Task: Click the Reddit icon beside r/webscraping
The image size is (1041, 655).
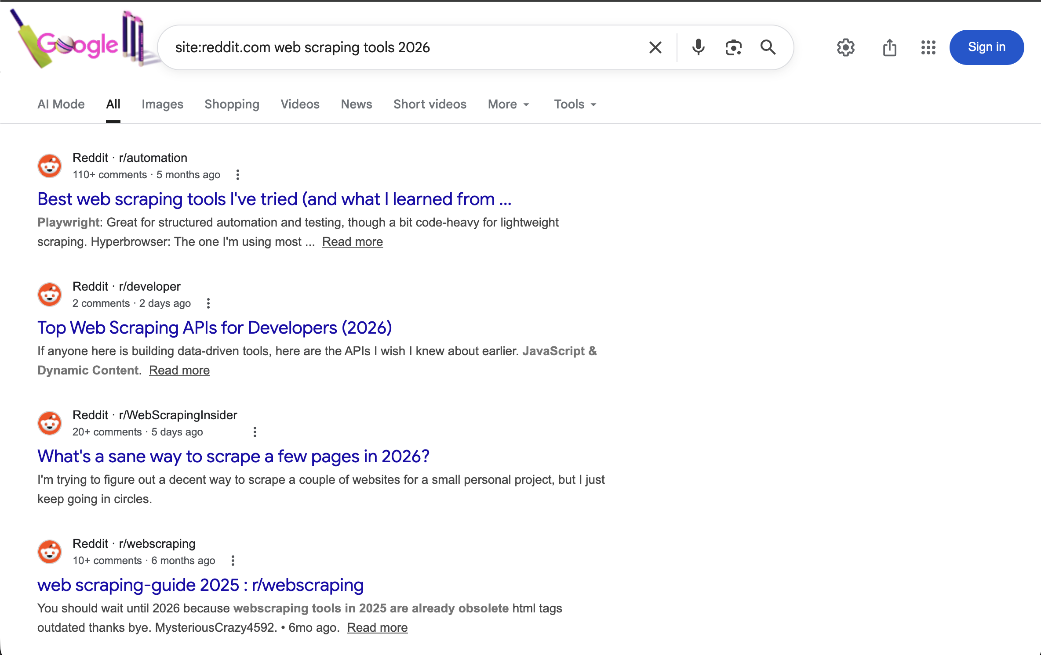Action: (x=49, y=551)
